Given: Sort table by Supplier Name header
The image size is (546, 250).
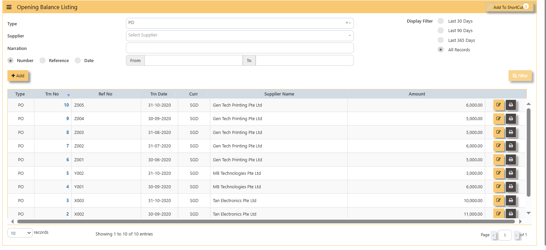Looking at the screenshot, I should tap(279, 94).
